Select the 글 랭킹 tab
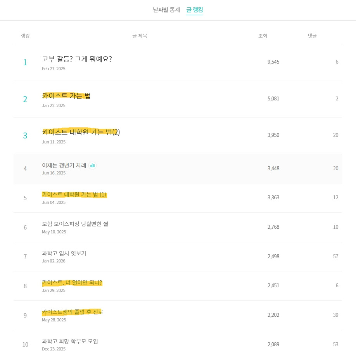This screenshot has width=356, height=359. (194, 10)
